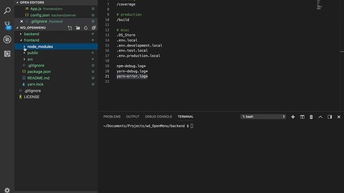Open the Manage gear icon

coord(7,190)
